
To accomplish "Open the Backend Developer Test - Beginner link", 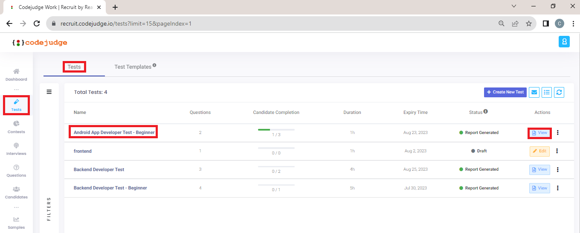I will [110, 188].
